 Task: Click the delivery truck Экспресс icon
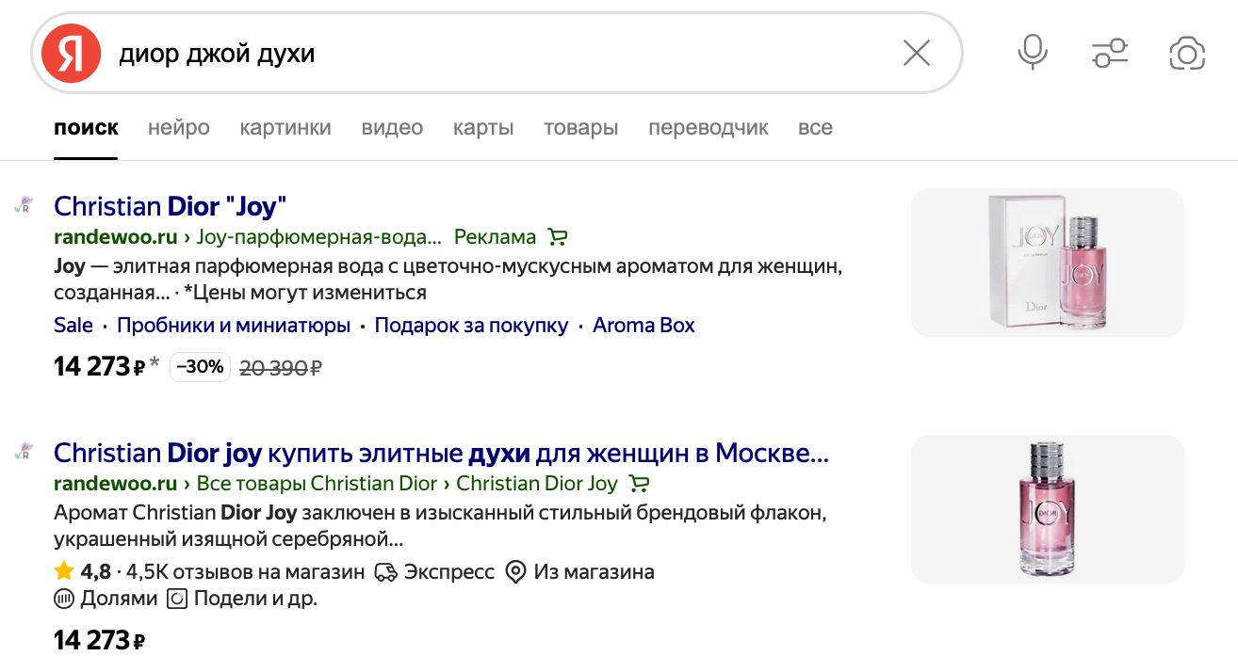385,571
